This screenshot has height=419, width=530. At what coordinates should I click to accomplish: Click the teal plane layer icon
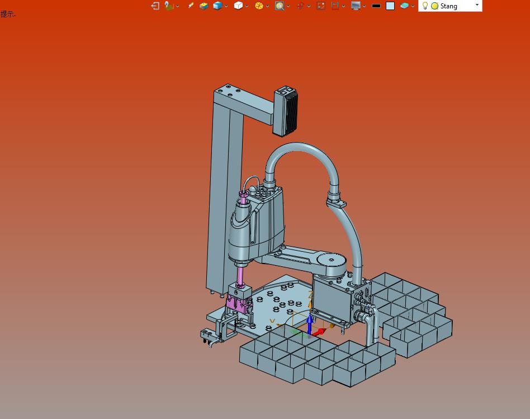404,6
